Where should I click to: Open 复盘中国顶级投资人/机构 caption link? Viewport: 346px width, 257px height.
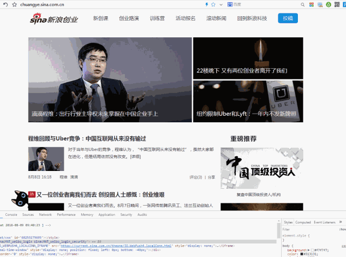[258, 195]
